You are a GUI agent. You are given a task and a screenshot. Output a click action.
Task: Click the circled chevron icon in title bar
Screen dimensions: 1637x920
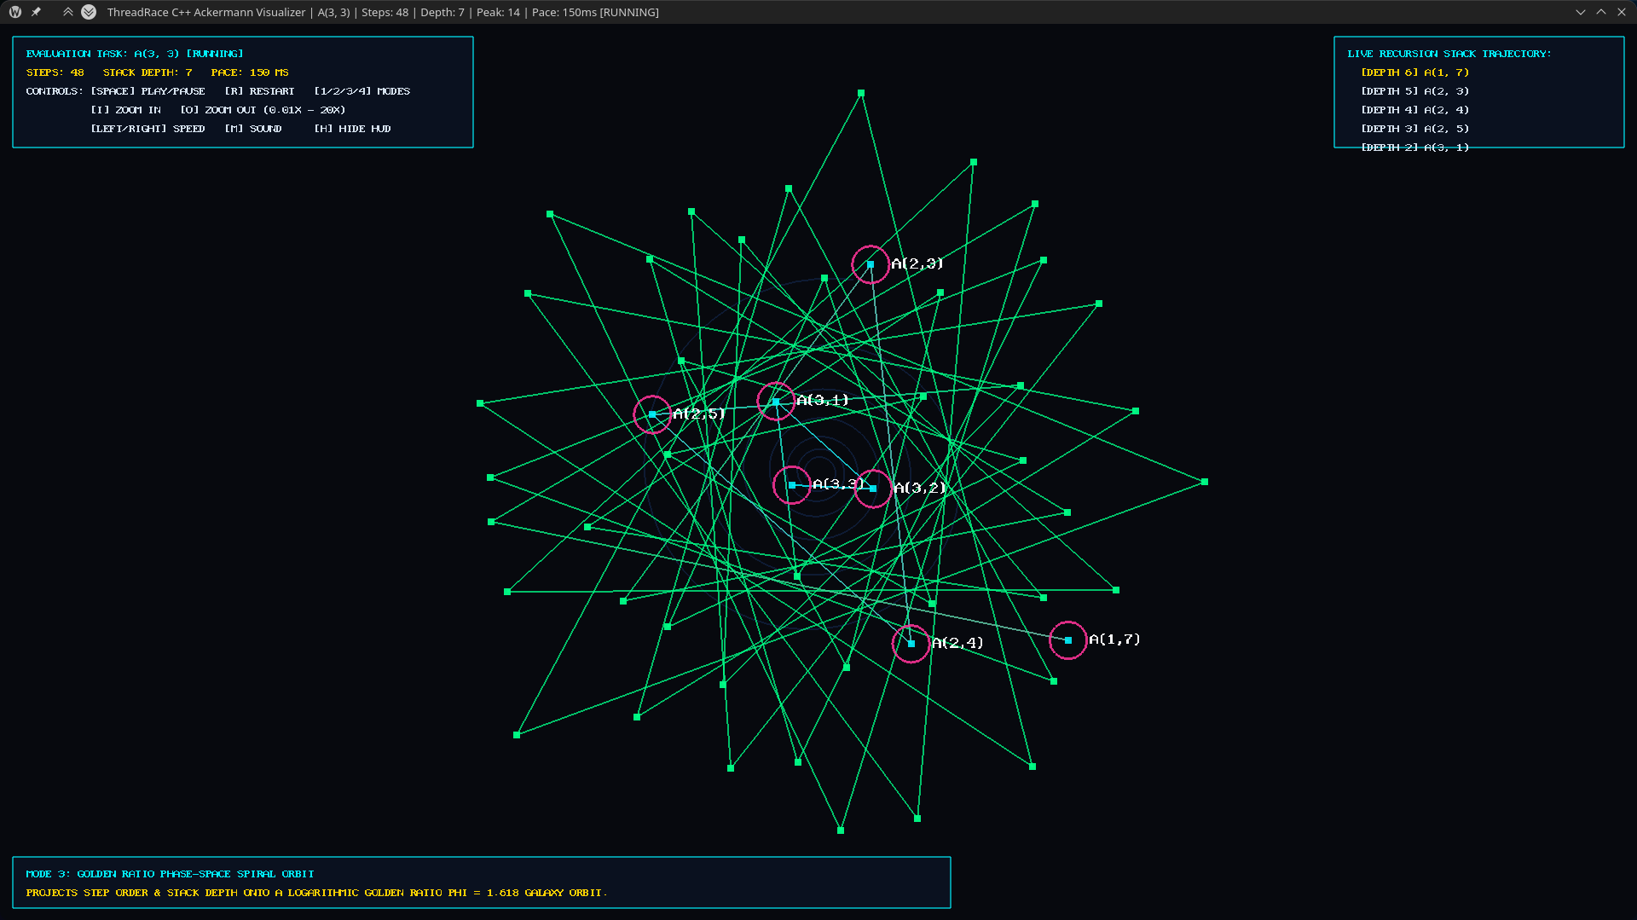pyautogui.click(x=89, y=12)
